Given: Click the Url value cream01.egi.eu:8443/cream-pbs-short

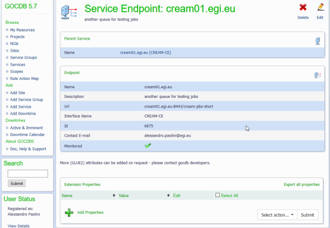Looking at the screenshot, I should pyautogui.click(x=179, y=106).
